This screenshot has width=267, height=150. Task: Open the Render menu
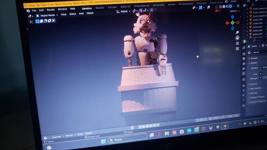tap(51, 10)
